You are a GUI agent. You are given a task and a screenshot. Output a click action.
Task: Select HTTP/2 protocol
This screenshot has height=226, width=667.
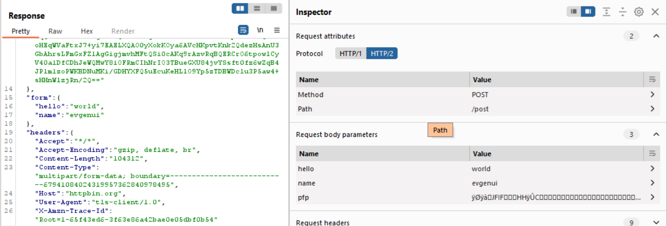(x=382, y=53)
